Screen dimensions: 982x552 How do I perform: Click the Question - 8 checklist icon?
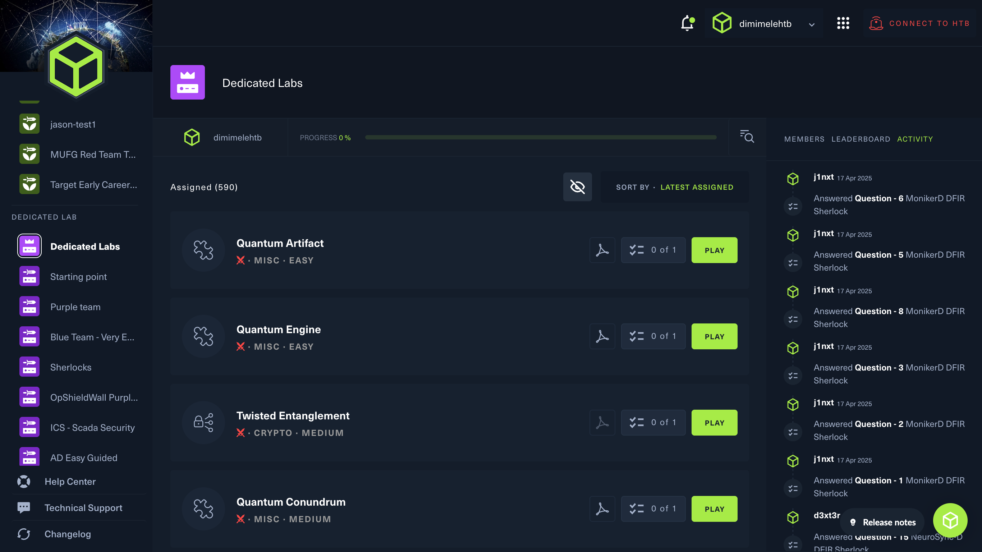point(793,319)
